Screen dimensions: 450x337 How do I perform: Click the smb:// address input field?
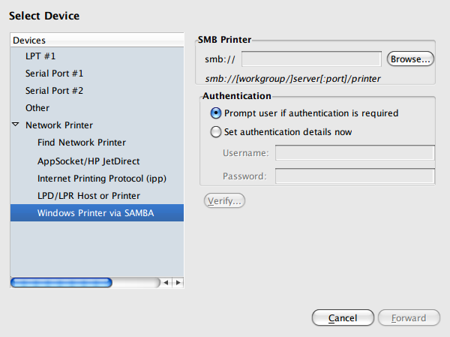(311, 59)
